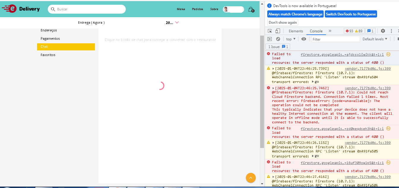Click Switch DevTools to Portuguese button

[x=351, y=14]
